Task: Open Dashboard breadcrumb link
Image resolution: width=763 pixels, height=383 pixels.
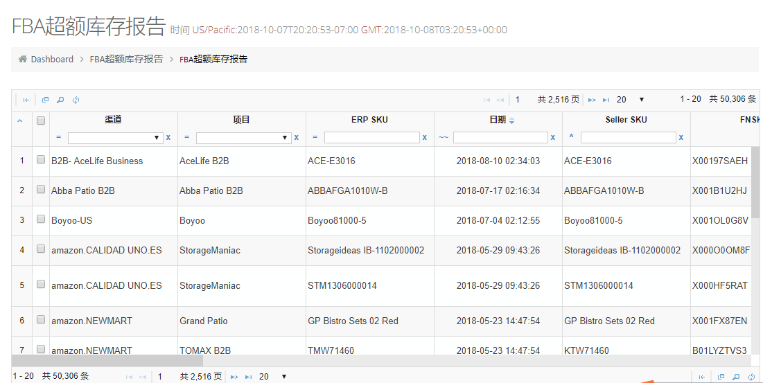Action: coord(52,59)
